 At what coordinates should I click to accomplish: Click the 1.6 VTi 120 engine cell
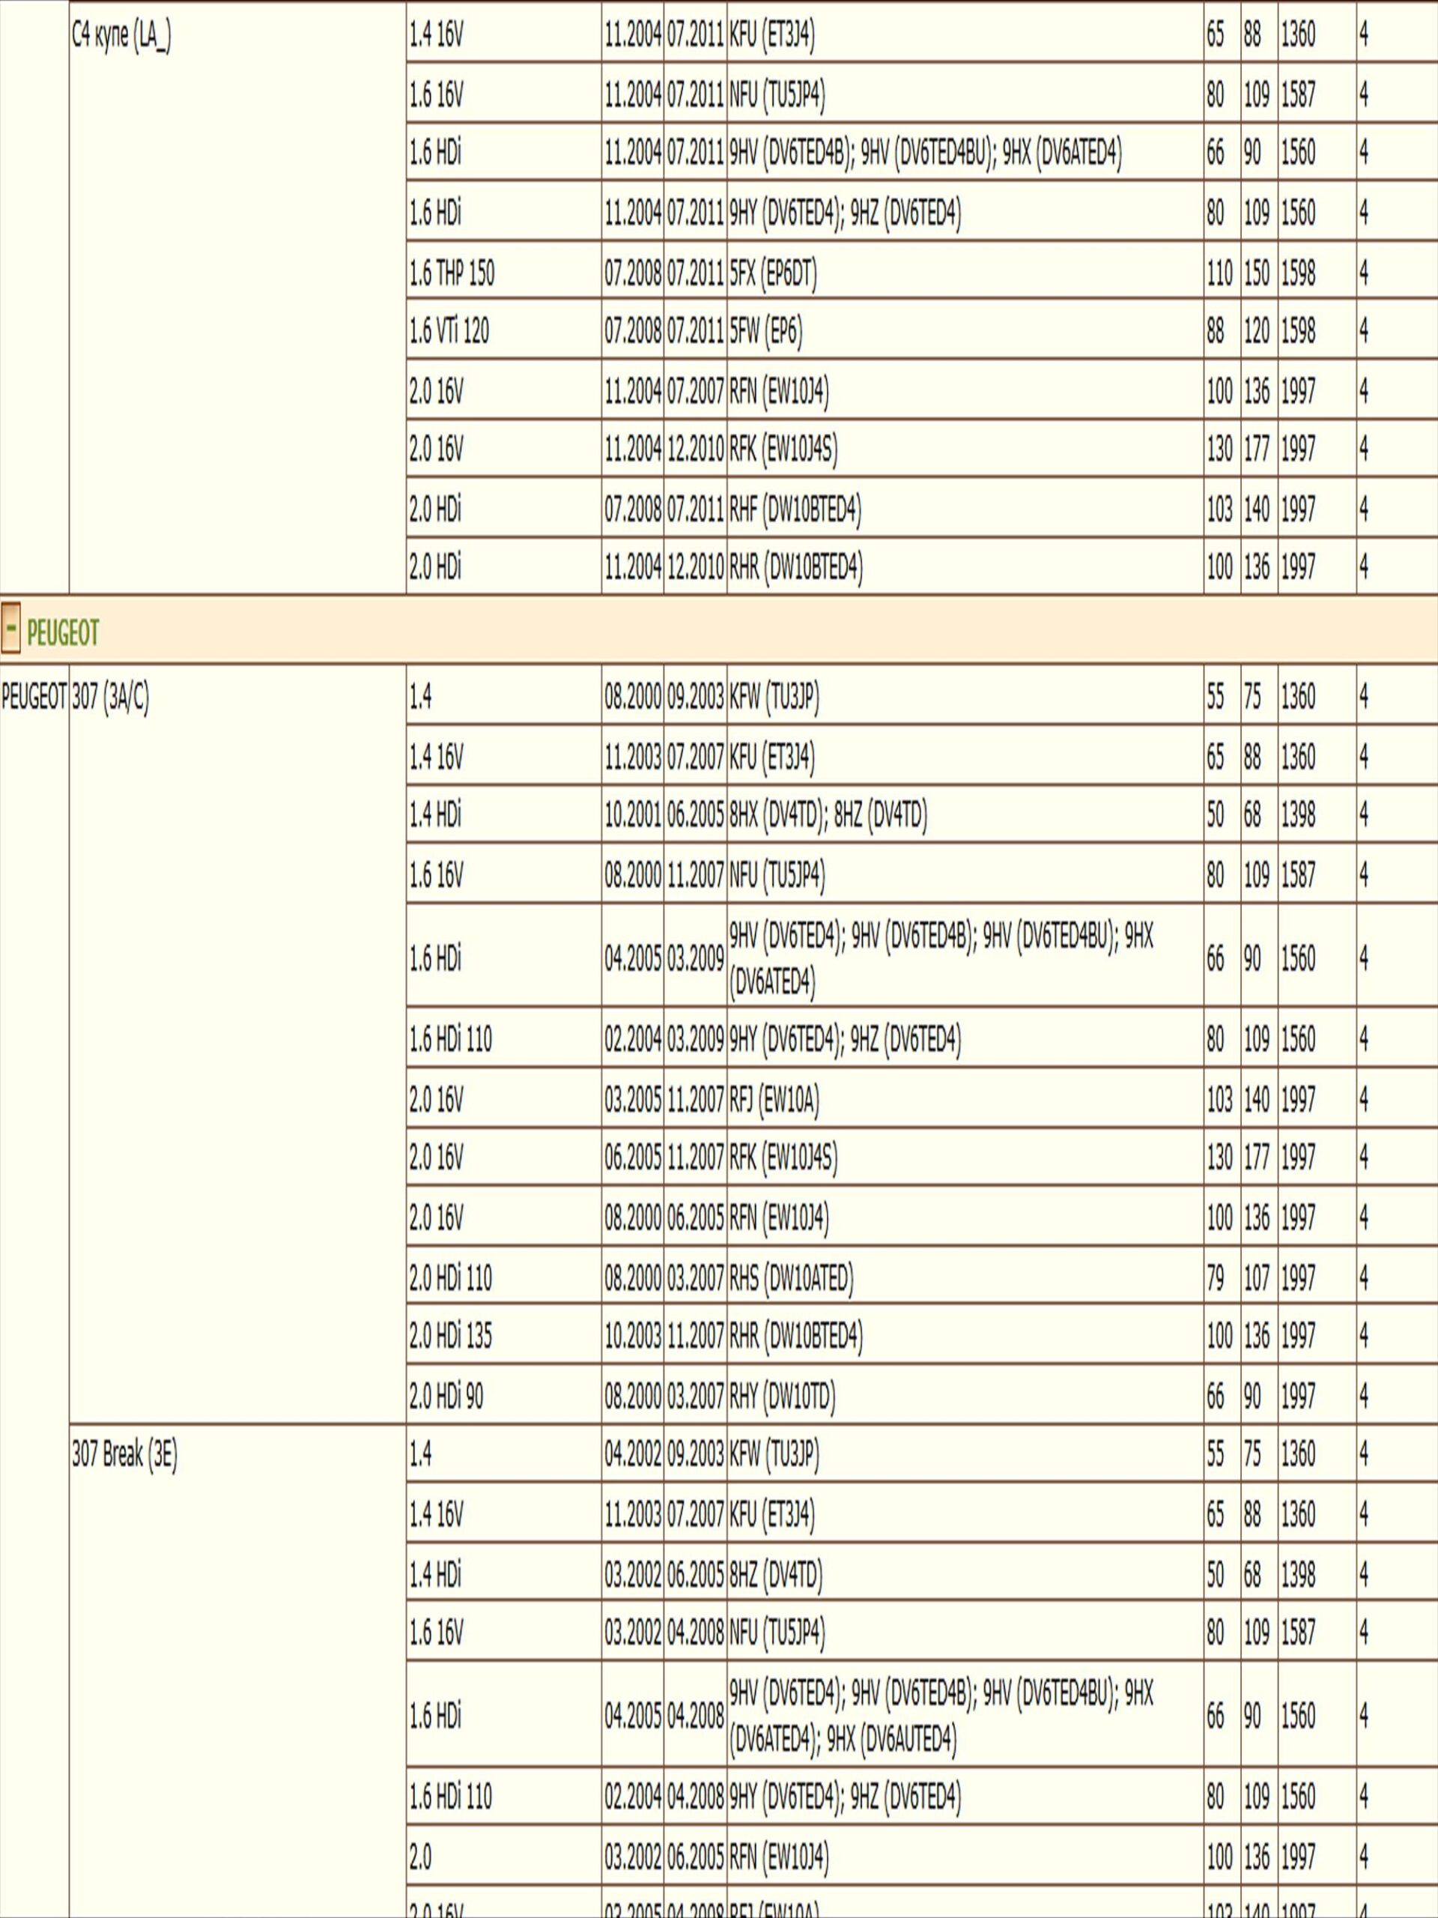click(449, 331)
